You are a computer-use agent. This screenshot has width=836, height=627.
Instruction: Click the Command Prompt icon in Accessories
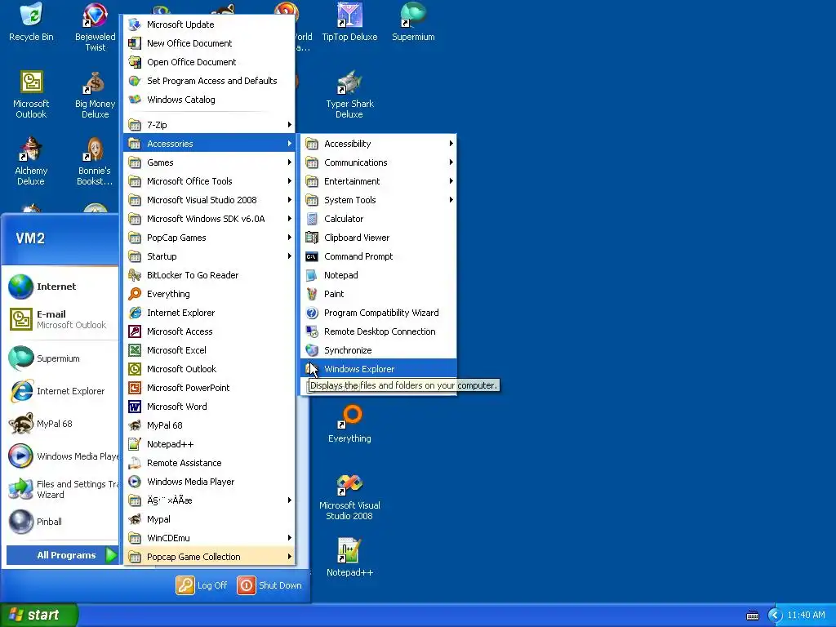312,256
